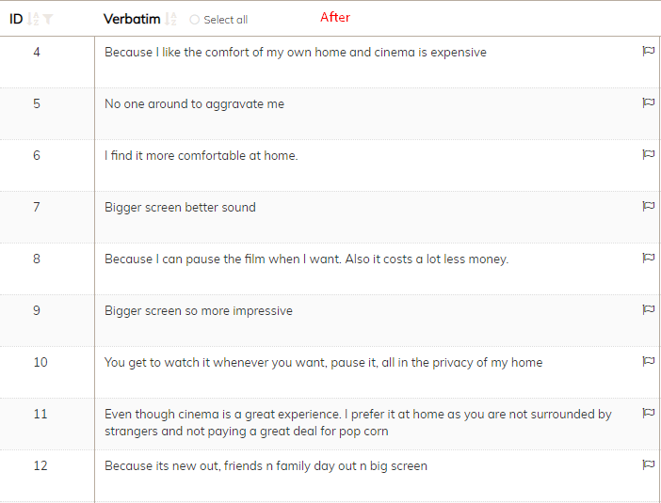This screenshot has height=503, width=661.
Task: Click the Verbatim column header
Action: coord(132,20)
